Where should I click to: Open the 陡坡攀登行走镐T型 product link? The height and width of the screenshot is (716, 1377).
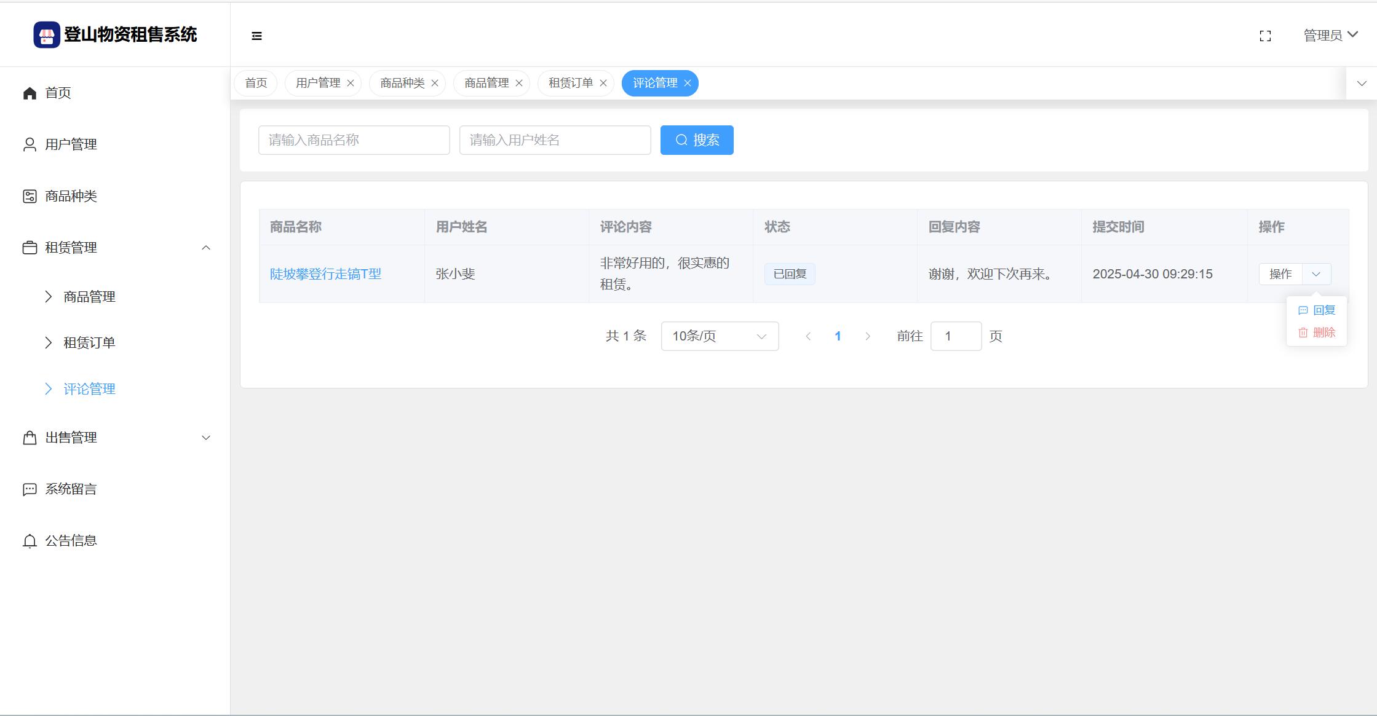click(x=325, y=274)
